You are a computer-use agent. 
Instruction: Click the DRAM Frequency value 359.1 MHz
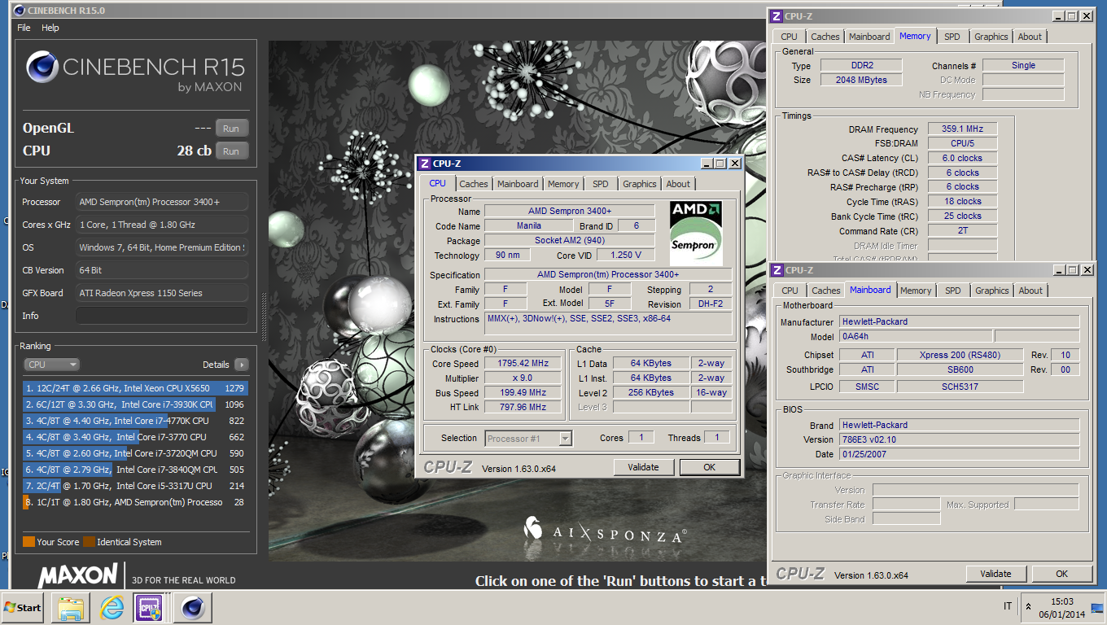[962, 129]
